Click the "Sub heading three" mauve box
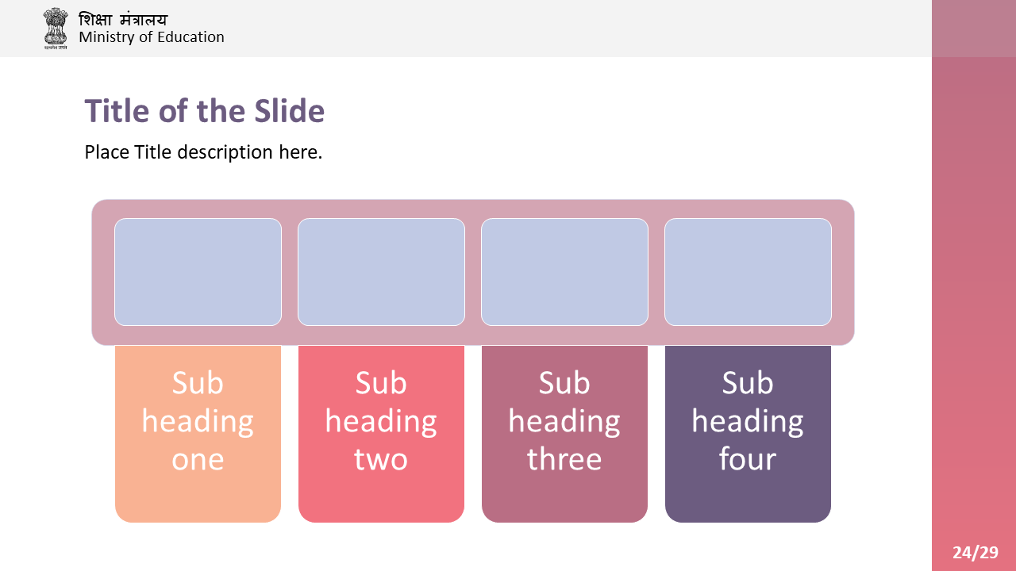This screenshot has width=1016, height=571. [564, 434]
